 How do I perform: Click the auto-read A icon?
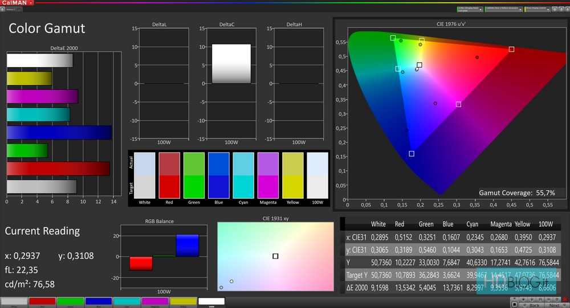tap(540, 299)
